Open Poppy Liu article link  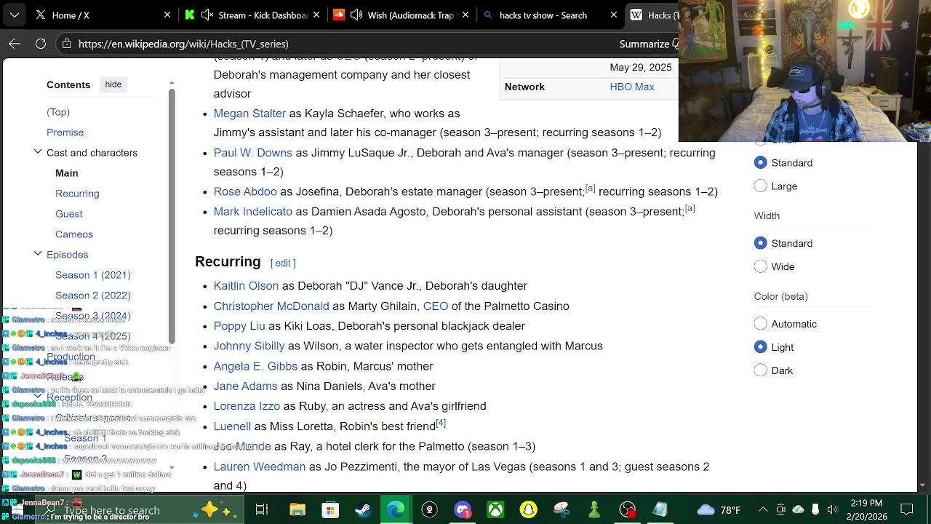239,326
